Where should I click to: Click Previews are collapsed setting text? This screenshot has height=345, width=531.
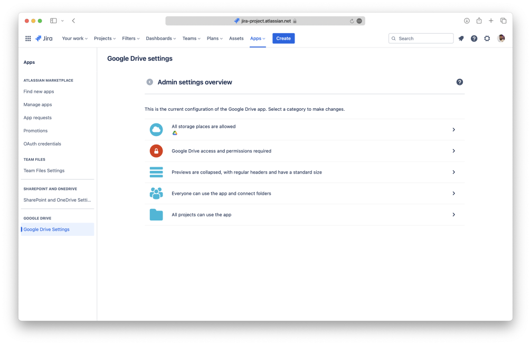tap(246, 172)
